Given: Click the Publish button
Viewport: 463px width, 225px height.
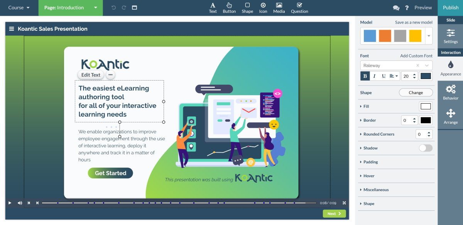Looking at the screenshot, I should click(450, 8).
